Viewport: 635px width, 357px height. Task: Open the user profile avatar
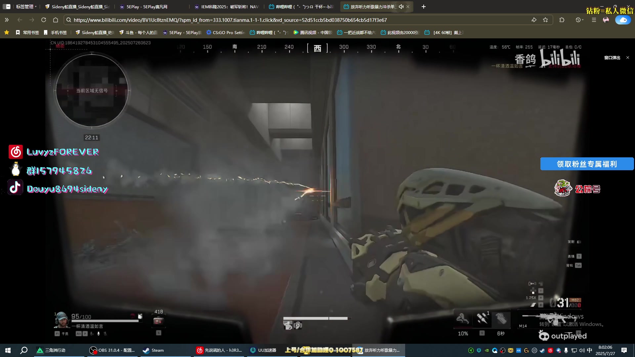[606, 20]
